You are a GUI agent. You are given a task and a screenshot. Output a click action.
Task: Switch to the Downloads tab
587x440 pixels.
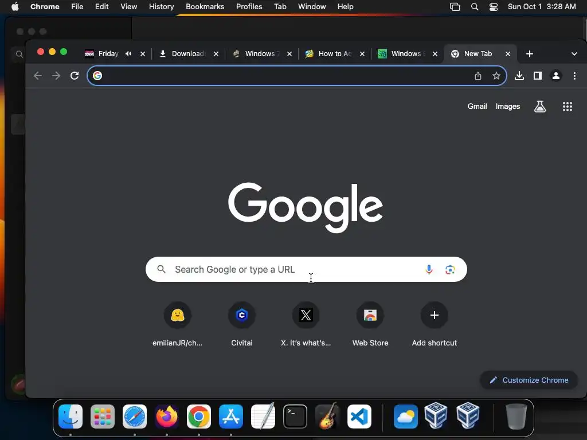189,54
